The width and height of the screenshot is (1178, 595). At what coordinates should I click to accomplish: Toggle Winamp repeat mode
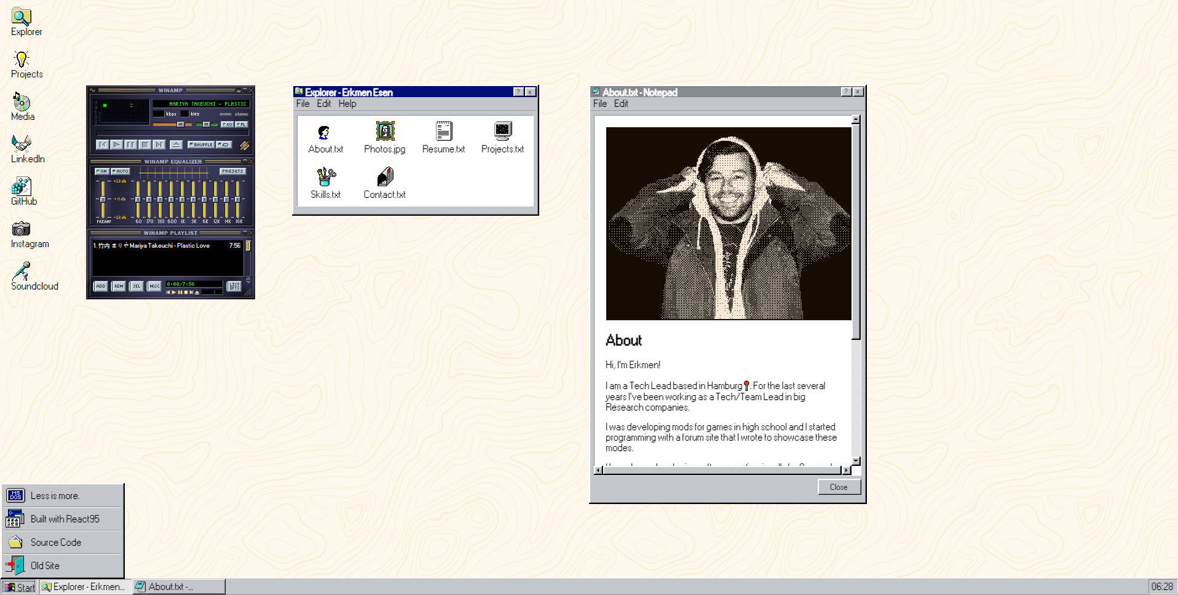224,144
